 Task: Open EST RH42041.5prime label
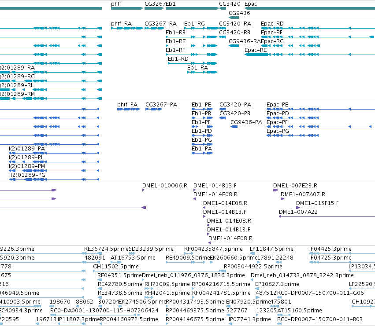pos(167,293)
